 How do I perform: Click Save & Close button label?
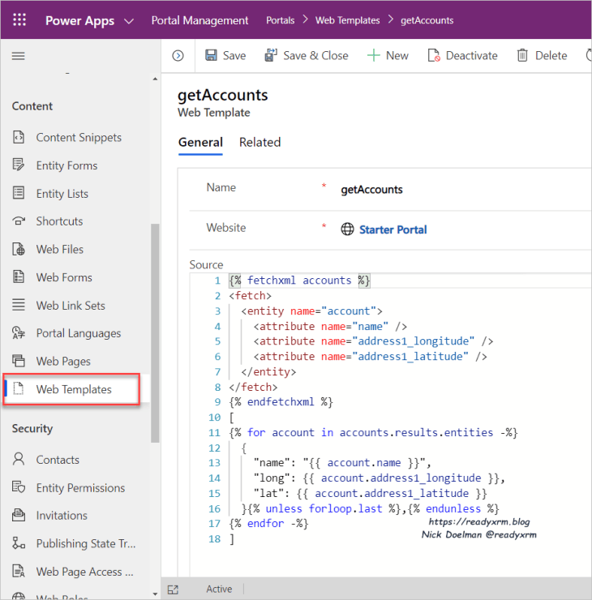[315, 56]
